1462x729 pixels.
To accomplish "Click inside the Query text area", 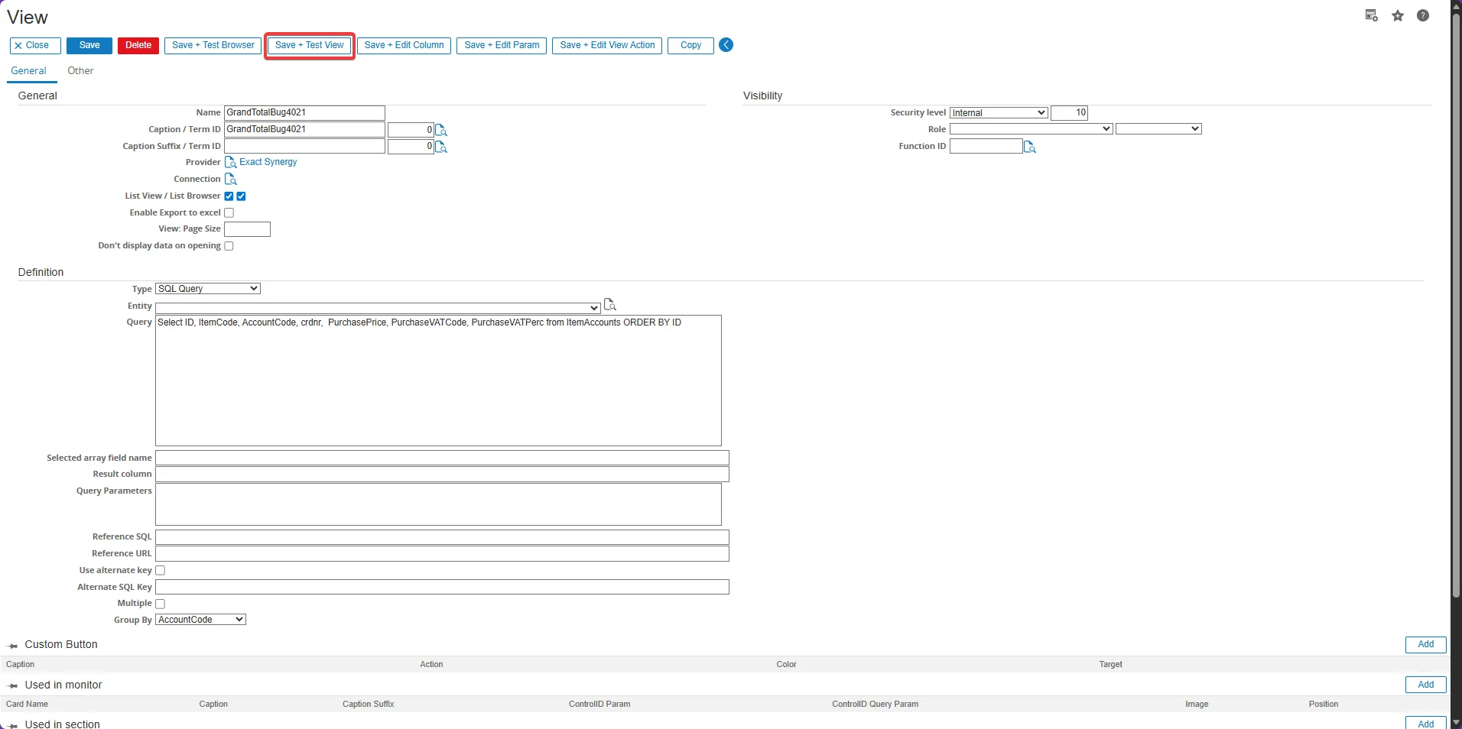I will [437, 382].
